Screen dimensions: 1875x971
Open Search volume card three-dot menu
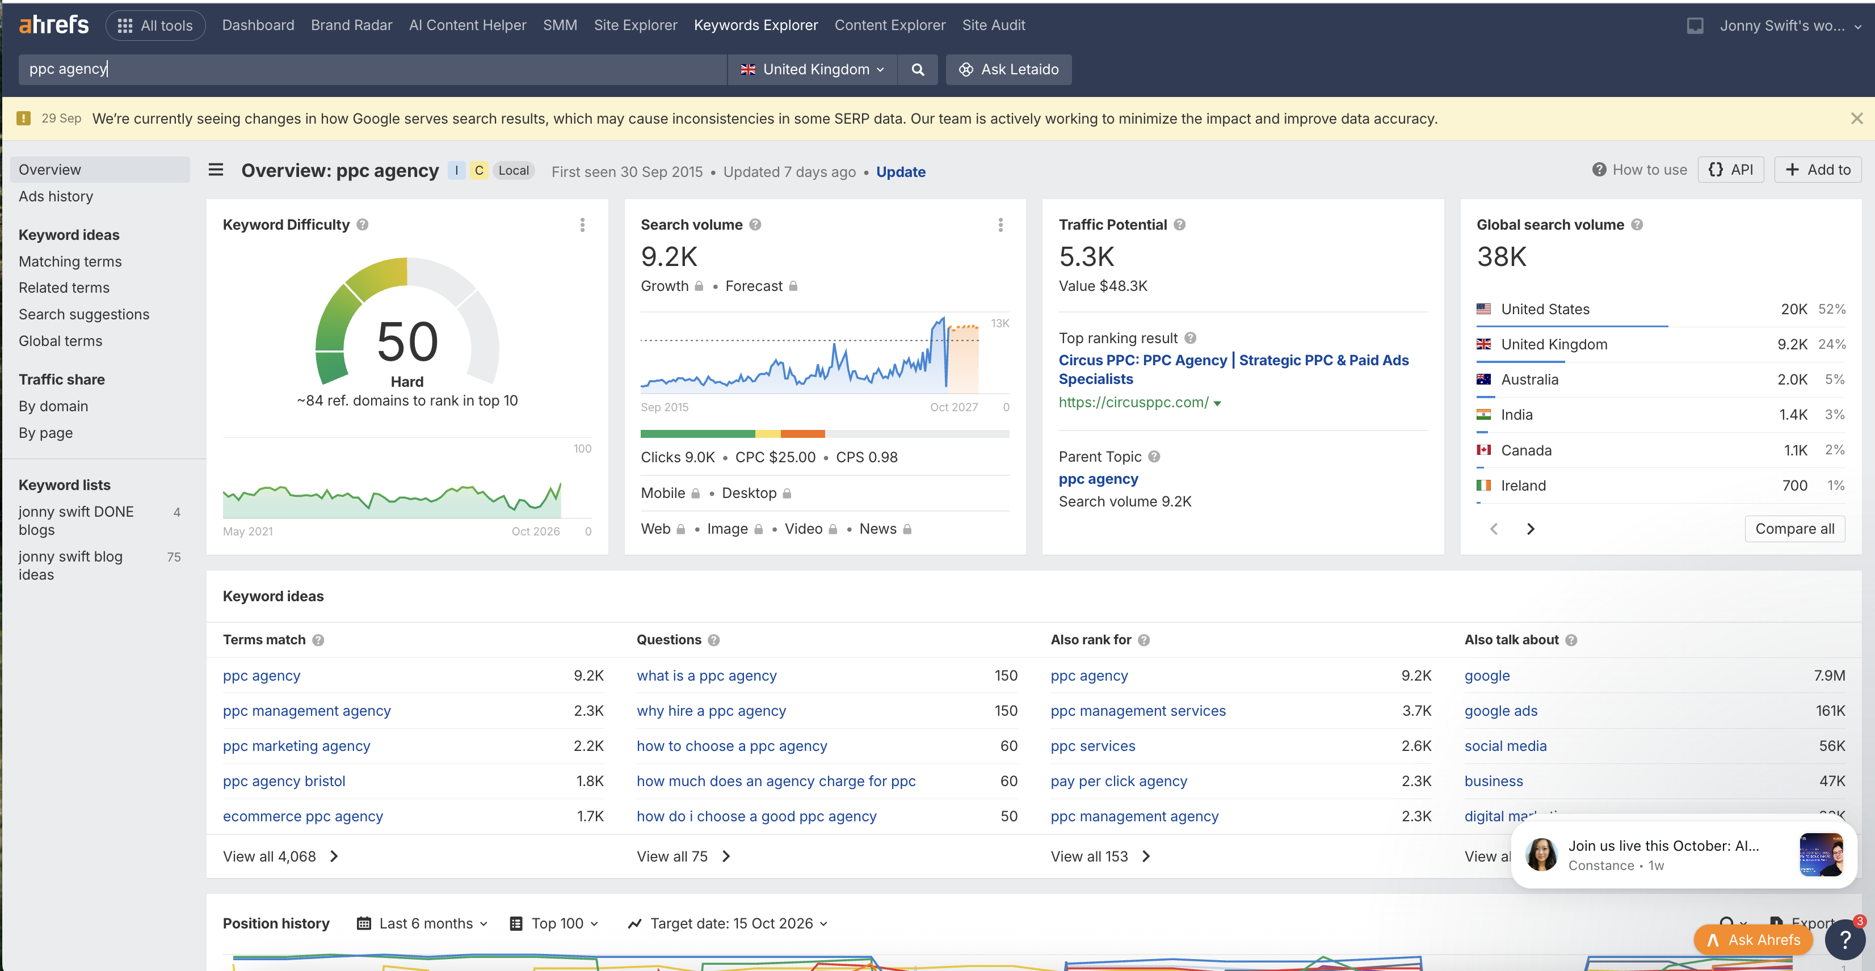1000,225
